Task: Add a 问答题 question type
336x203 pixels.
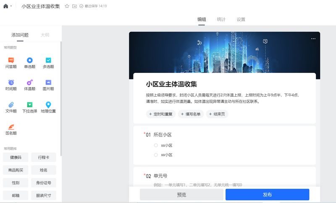Action: tap(11, 63)
